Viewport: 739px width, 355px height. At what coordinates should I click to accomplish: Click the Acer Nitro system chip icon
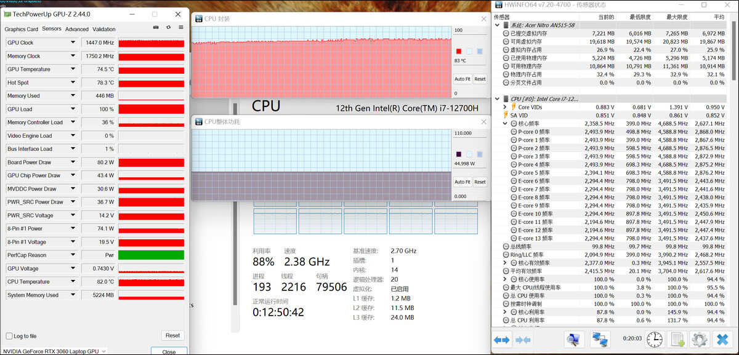tap(506, 25)
